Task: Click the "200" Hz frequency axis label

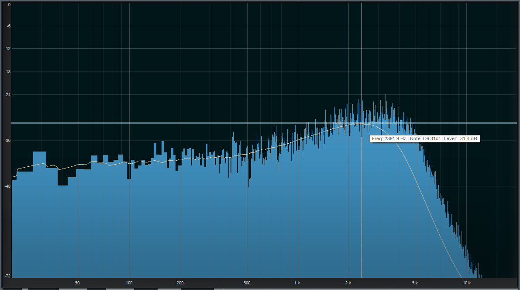Action: 180,283
